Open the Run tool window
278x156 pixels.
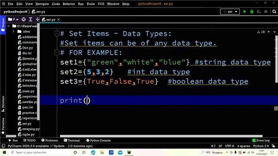coord(13,140)
